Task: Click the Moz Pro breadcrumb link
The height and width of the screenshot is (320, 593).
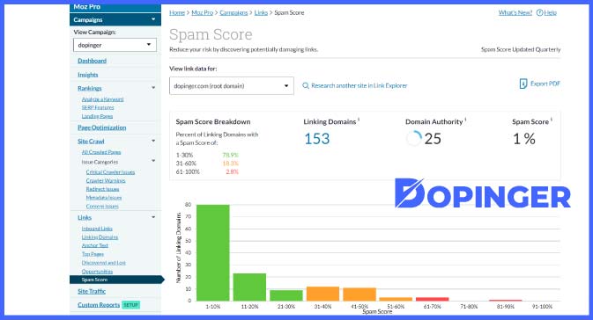Action: coord(203,12)
